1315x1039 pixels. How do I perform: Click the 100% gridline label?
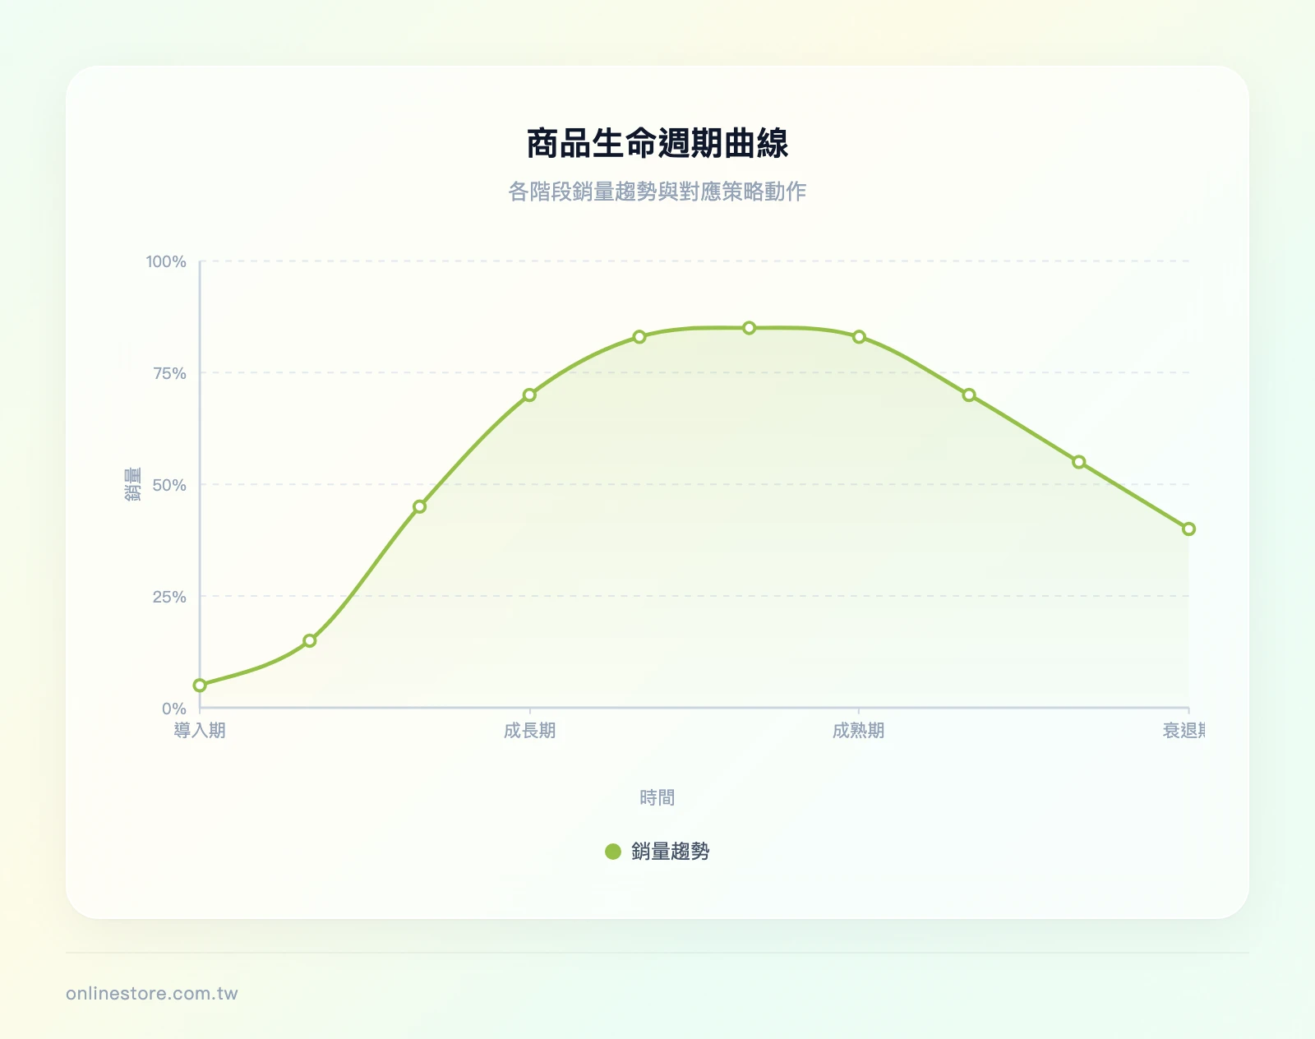(167, 261)
